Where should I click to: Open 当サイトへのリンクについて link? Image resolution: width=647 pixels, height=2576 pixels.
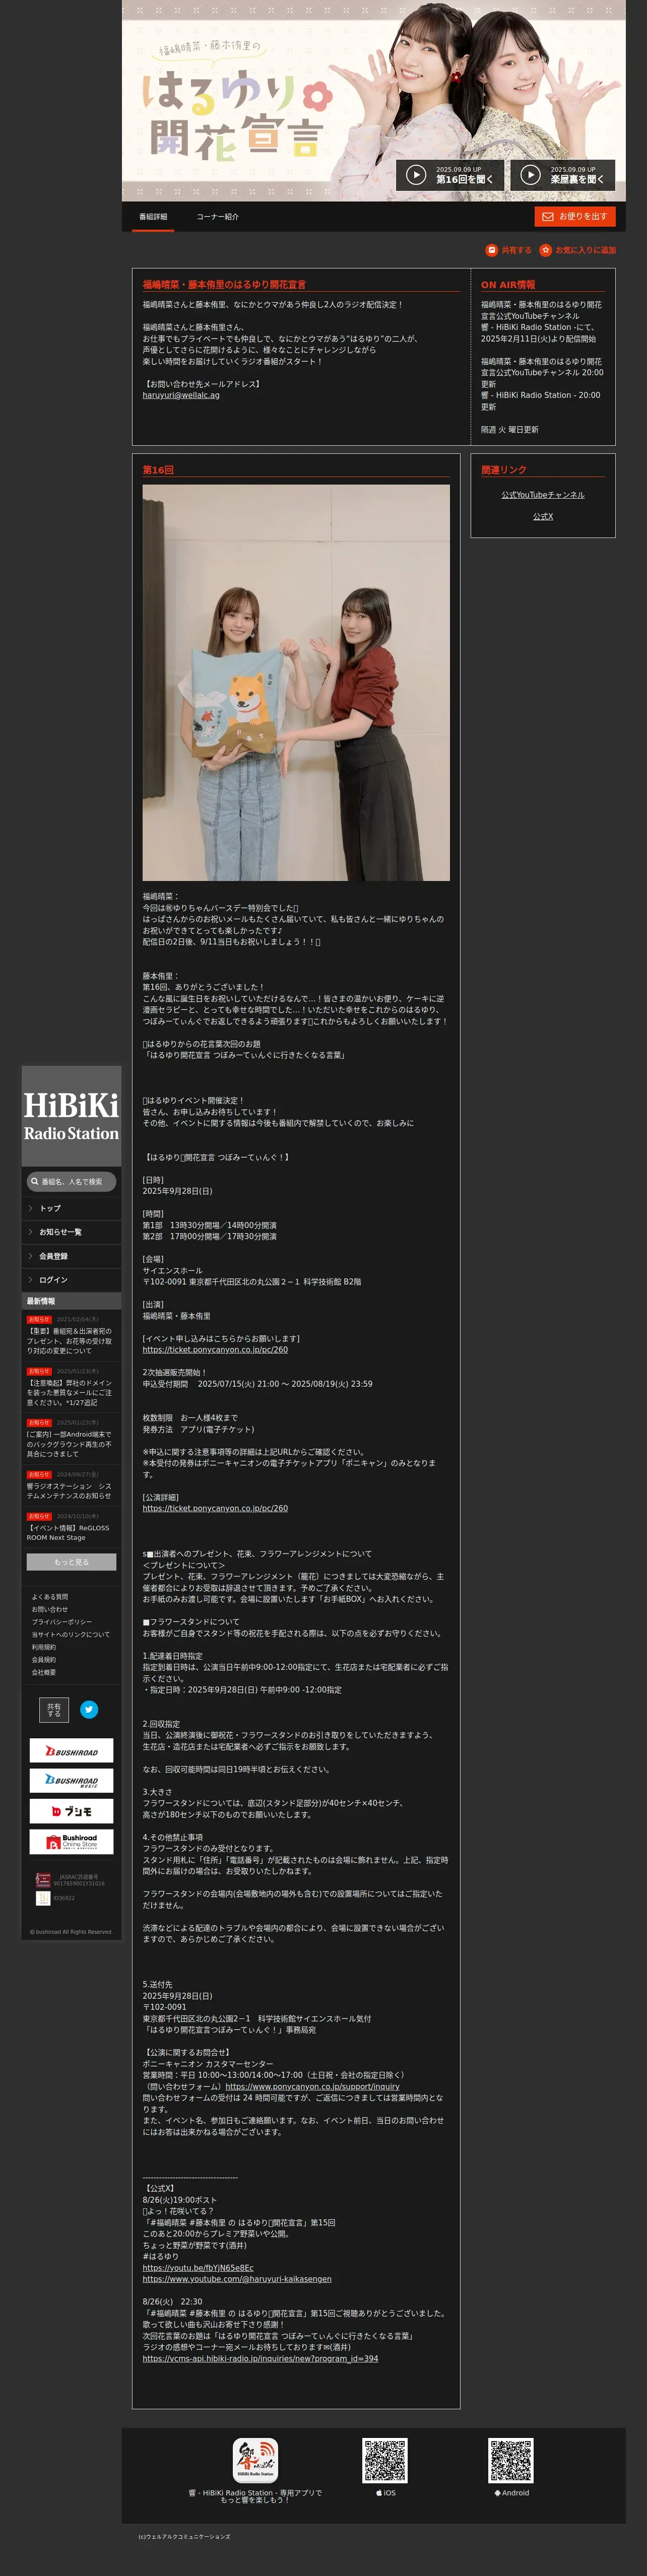pos(71,1635)
